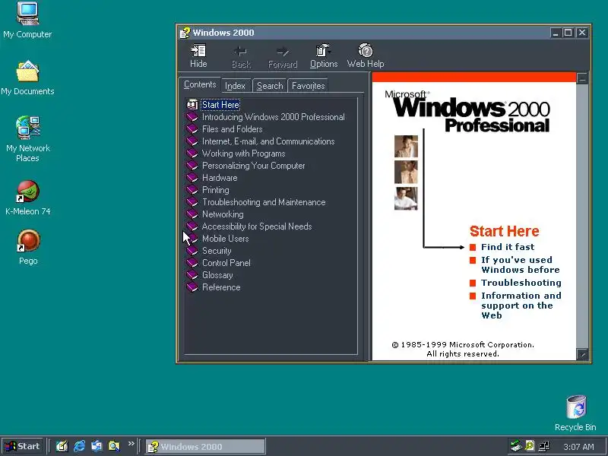Switch to the Index tab
Viewport: 608px width, 456px height.
click(235, 86)
